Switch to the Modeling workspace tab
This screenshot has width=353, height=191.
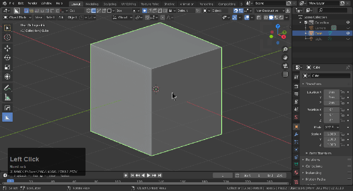click(92, 4)
